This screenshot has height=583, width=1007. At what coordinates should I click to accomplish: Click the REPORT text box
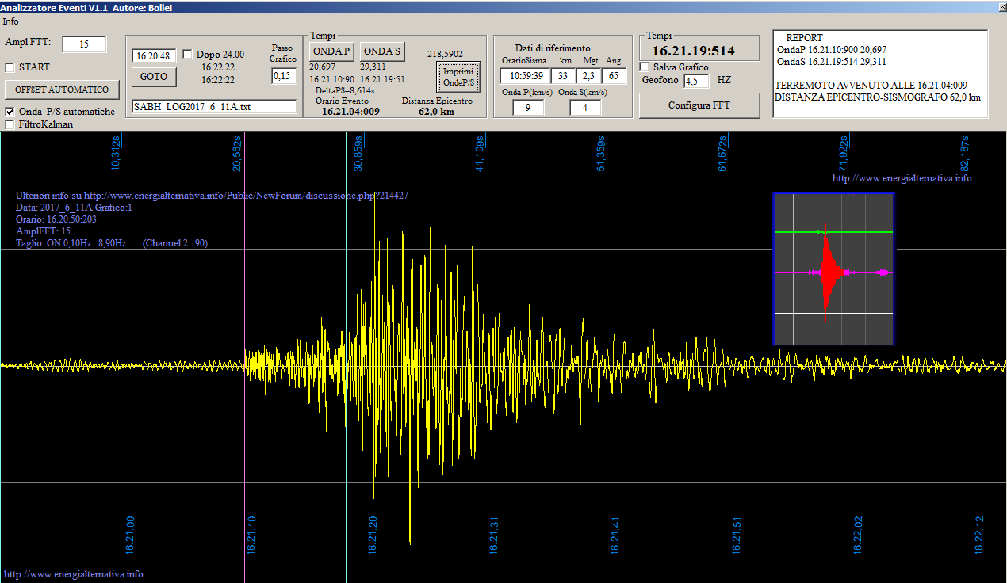pyautogui.click(x=880, y=74)
